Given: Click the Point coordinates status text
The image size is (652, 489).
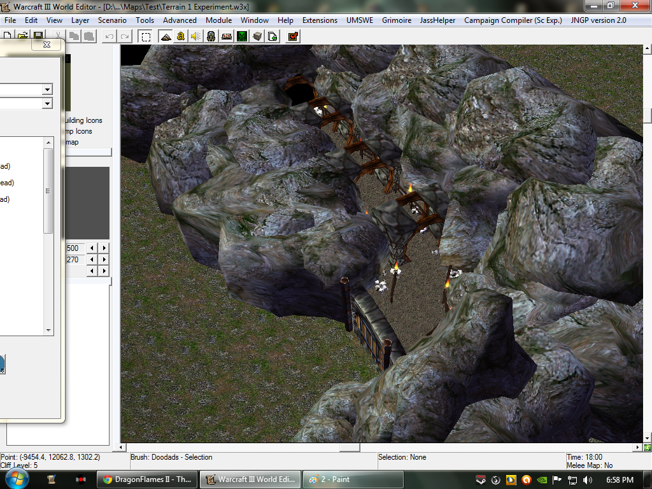Looking at the screenshot, I should coord(50,457).
